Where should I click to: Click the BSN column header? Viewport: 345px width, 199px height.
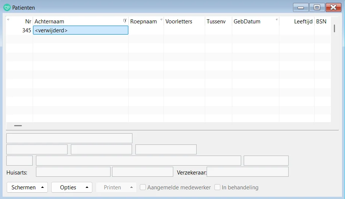click(x=321, y=22)
